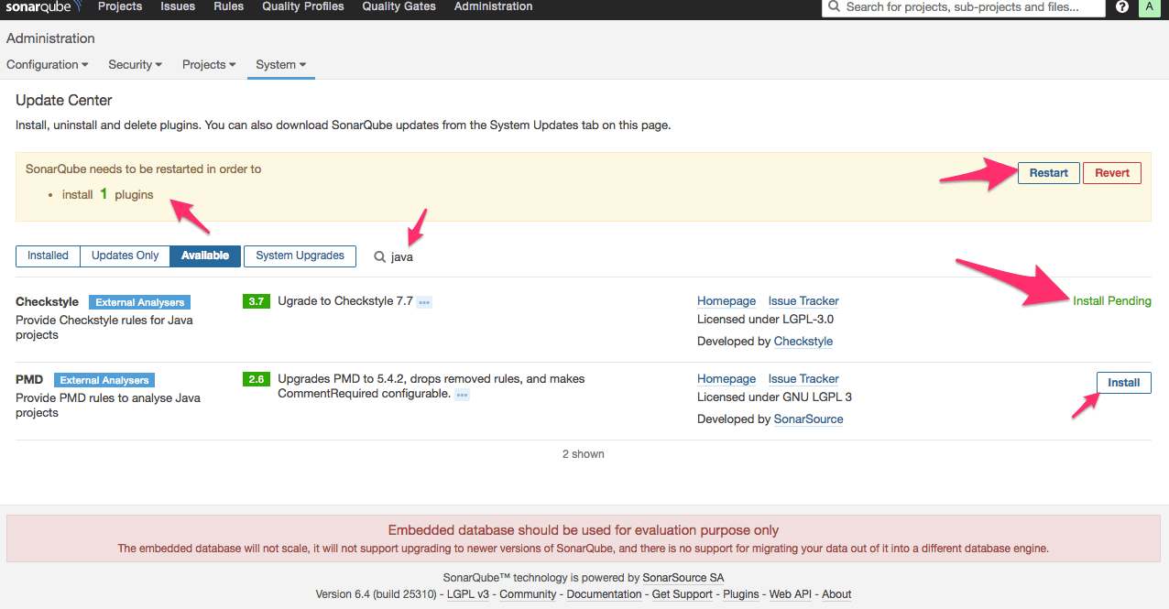The height and width of the screenshot is (609, 1169).
Task: Open Web API footer link
Action: (x=791, y=594)
